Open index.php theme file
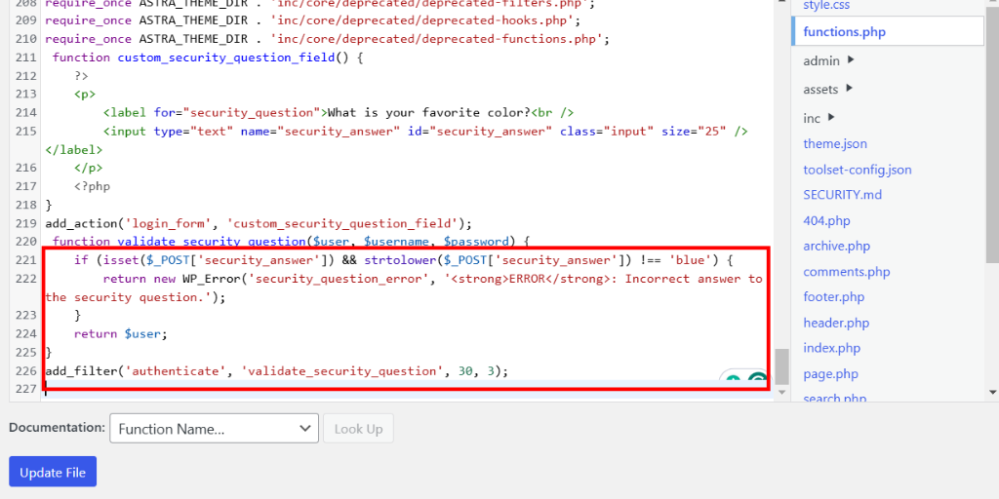 click(831, 348)
